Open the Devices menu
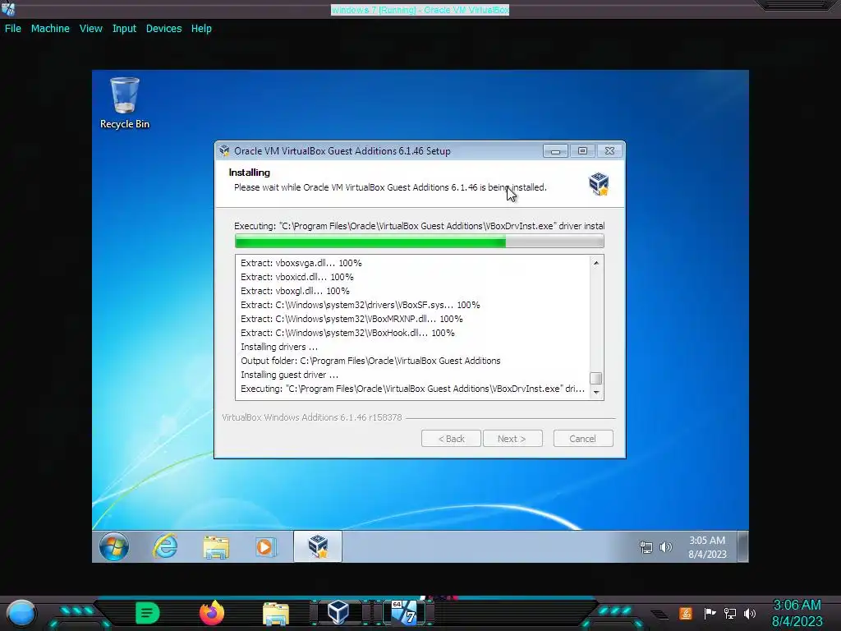This screenshot has width=841, height=631. [x=163, y=29]
